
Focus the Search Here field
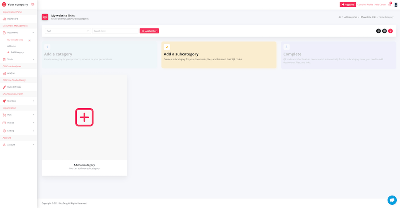[x=115, y=31]
